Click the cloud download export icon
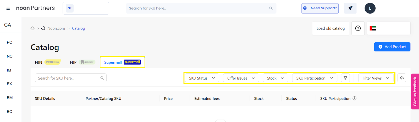 click(x=402, y=78)
